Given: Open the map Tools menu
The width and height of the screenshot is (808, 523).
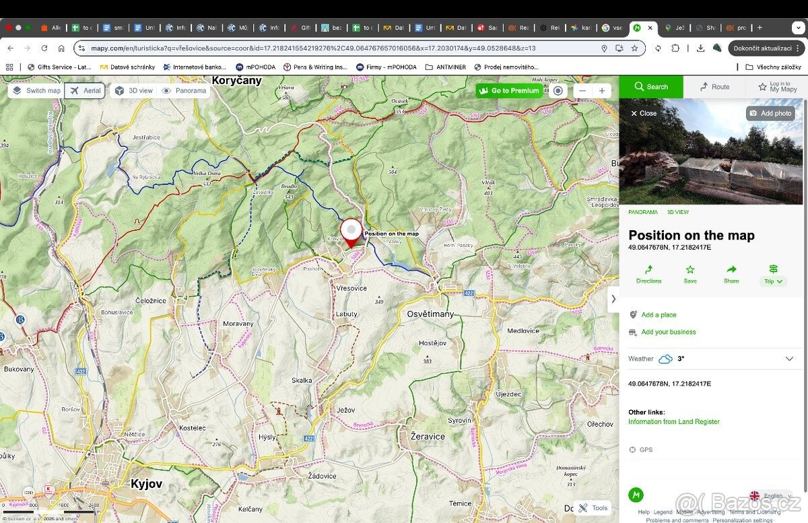Looking at the screenshot, I should coord(593,508).
